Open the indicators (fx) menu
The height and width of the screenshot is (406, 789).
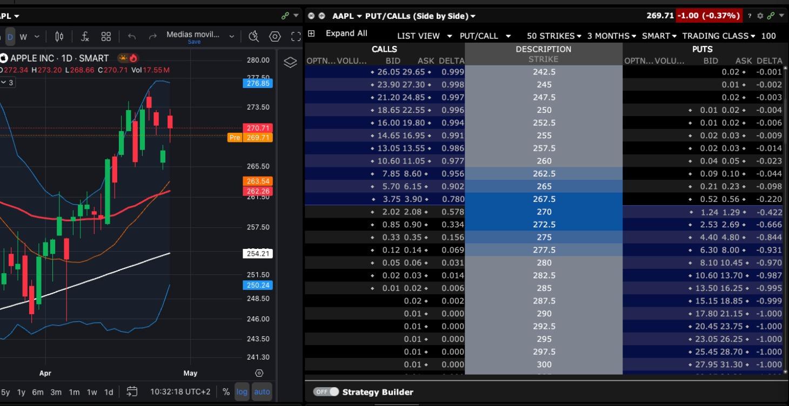[85, 37]
